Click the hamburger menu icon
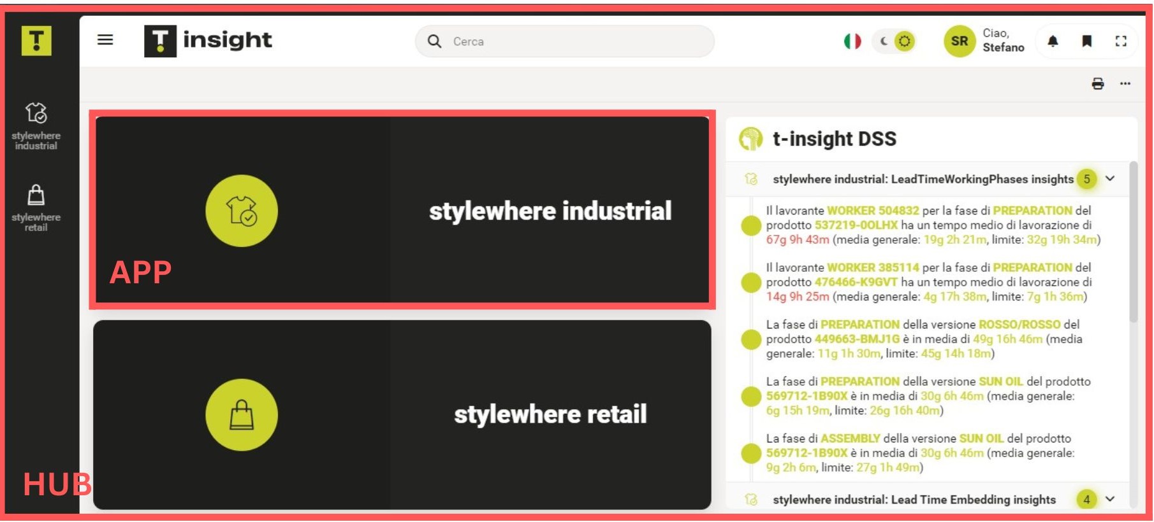Viewport: 1154px width, 522px height. point(105,40)
